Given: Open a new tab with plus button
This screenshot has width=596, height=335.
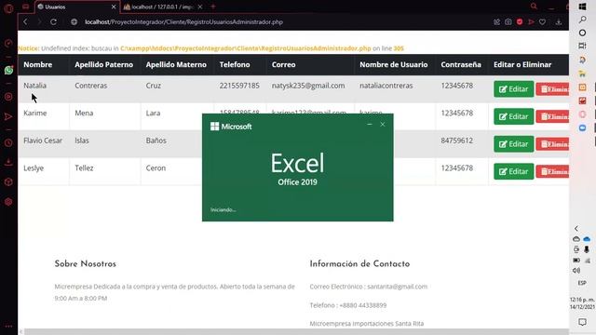Looking at the screenshot, I should point(213,7).
